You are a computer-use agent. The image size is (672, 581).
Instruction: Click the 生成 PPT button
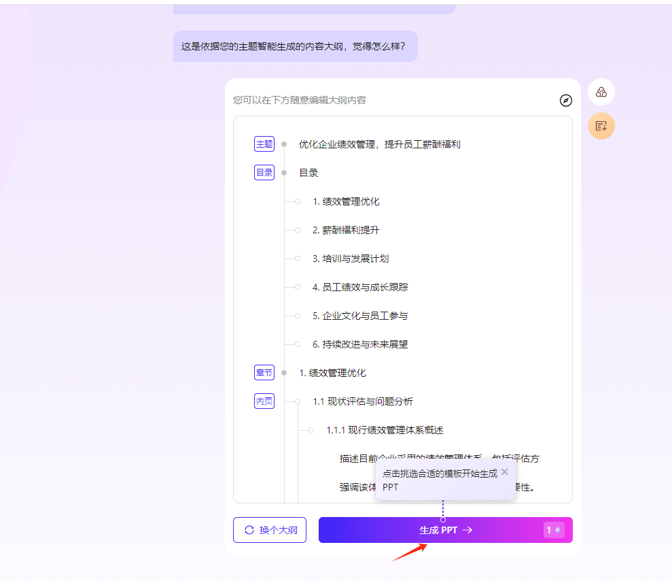point(445,529)
